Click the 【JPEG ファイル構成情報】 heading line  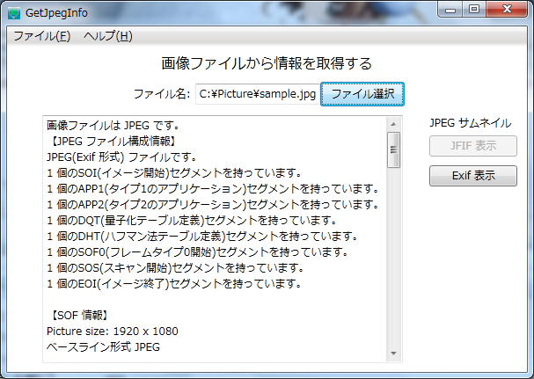tap(112, 141)
